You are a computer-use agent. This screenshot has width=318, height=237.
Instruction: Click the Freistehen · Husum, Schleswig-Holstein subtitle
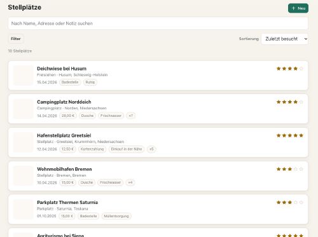73,75
